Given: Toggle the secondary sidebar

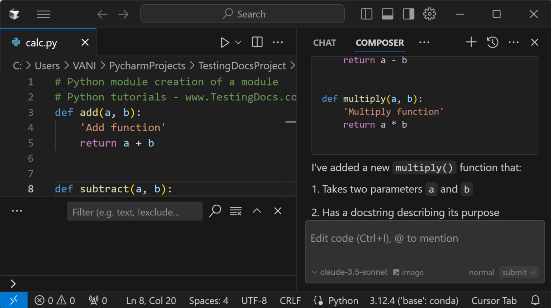Looking at the screenshot, I should point(408,14).
